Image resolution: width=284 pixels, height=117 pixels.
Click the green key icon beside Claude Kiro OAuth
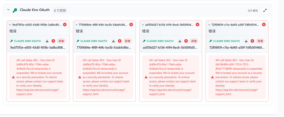coord(15,10)
